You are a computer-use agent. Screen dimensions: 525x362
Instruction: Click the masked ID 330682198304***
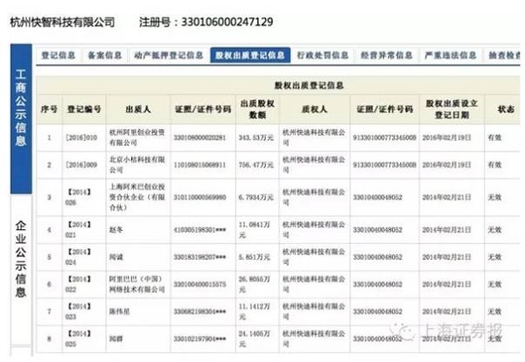pos(199,311)
